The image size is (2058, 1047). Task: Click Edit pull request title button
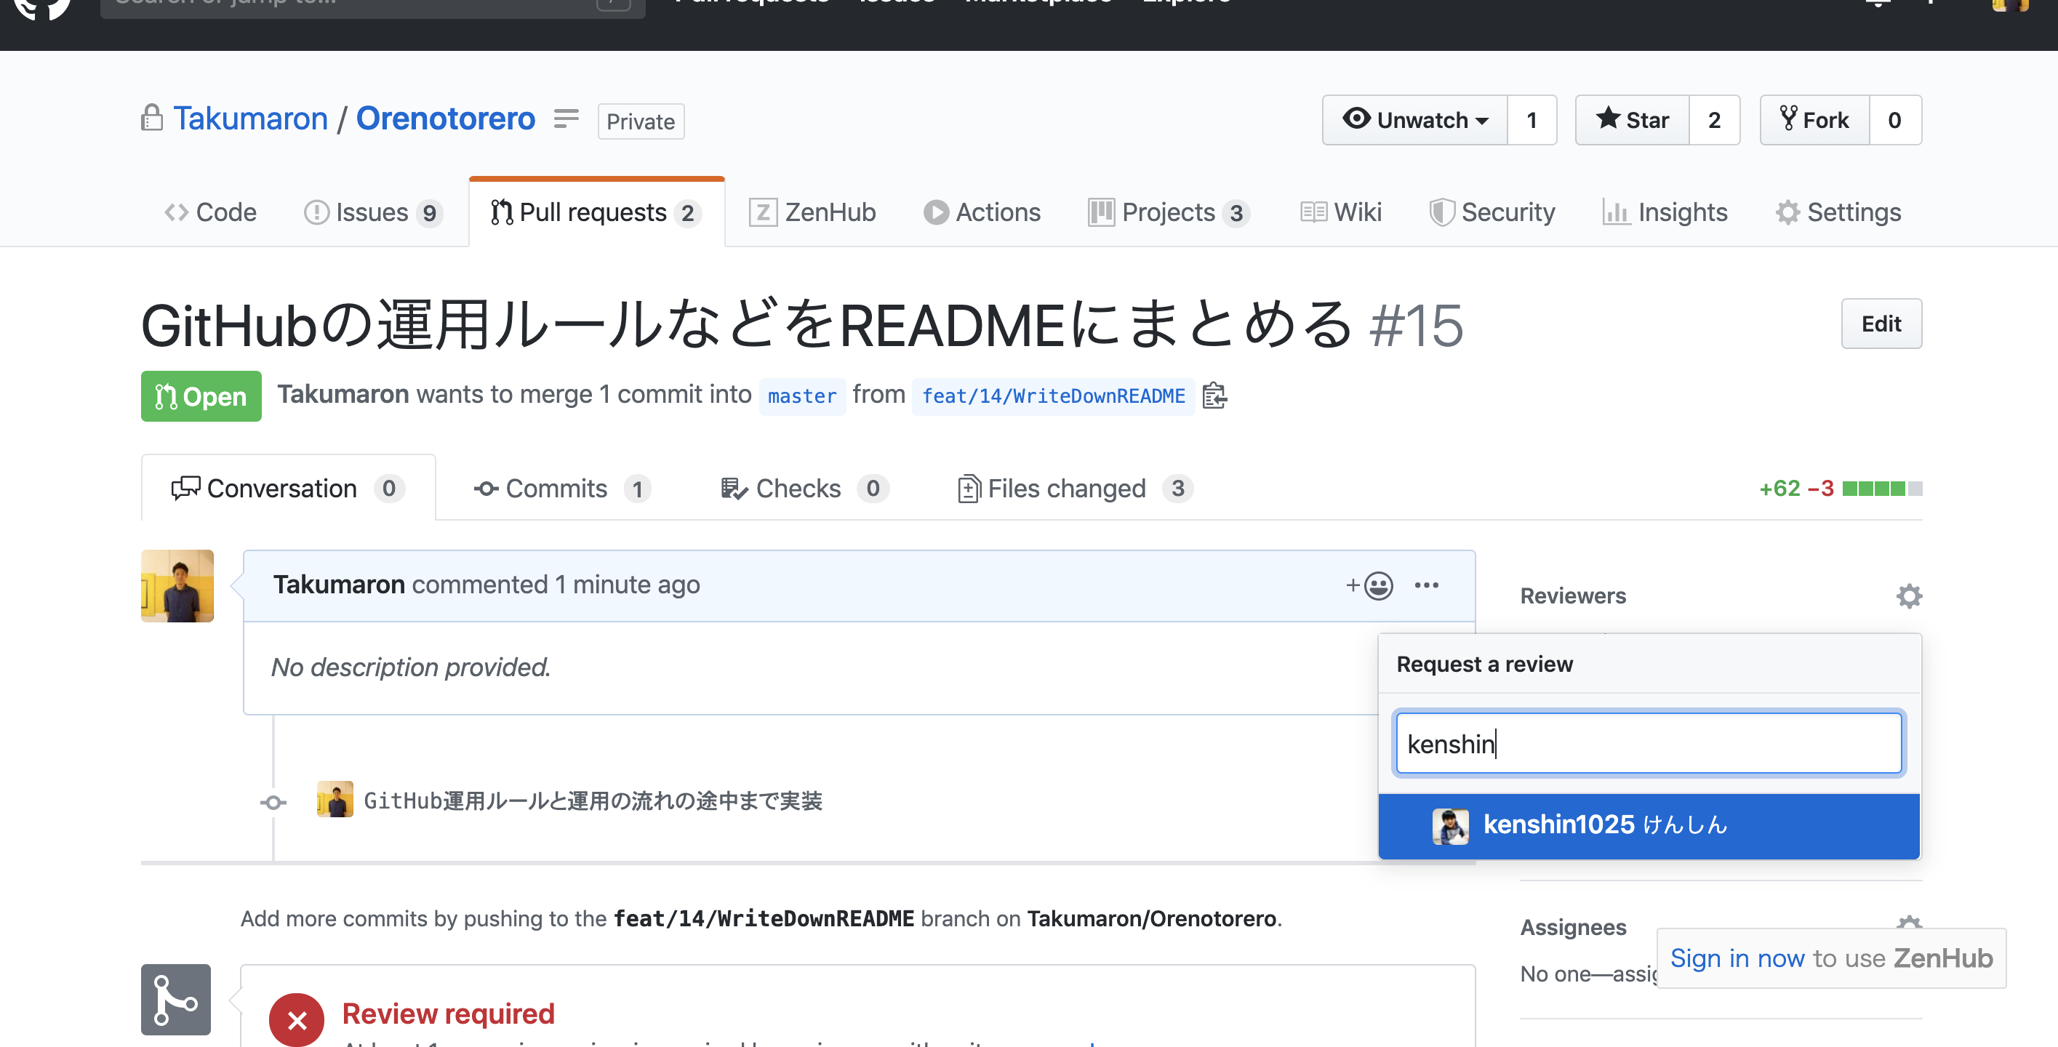(x=1881, y=324)
